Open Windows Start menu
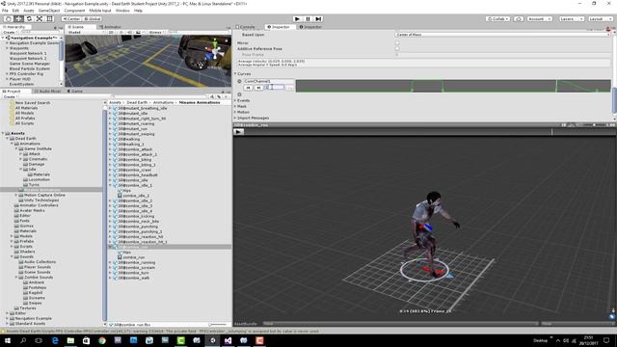The width and height of the screenshot is (617, 347). [7, 340]
